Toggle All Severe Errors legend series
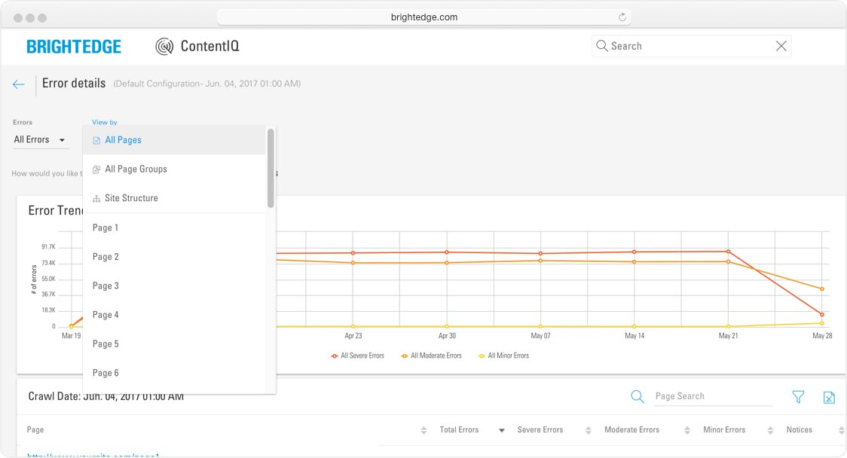The image size is (847, 458). coord(358,356)
